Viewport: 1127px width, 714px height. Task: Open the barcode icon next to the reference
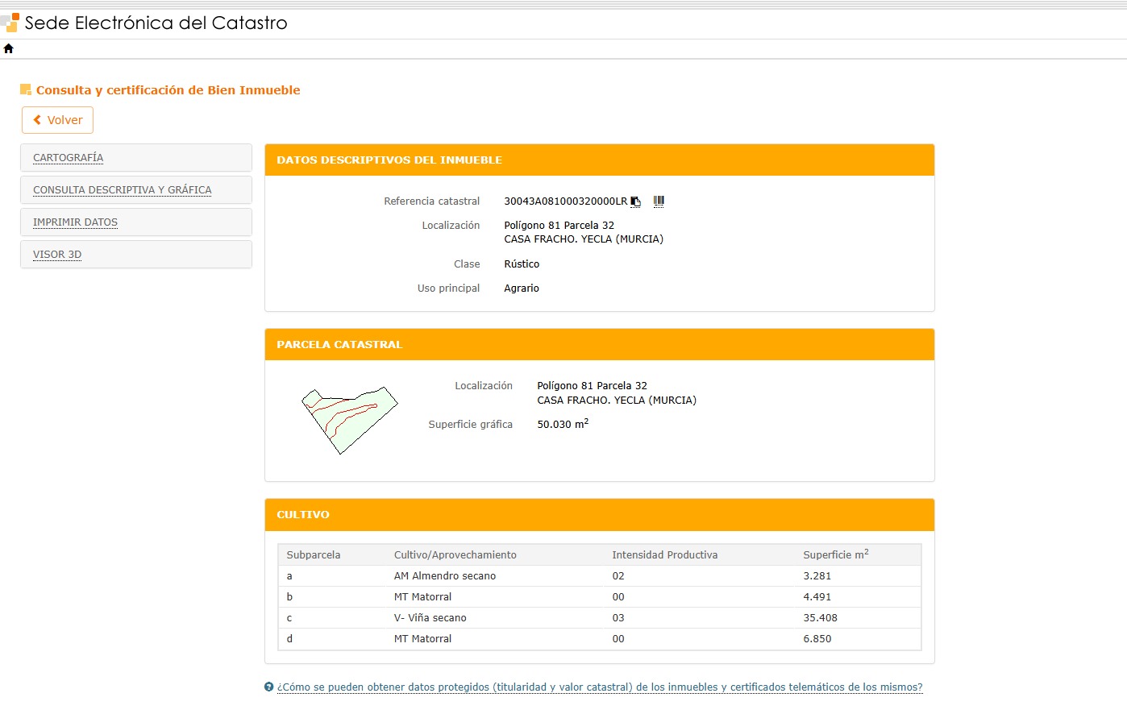click(659, 201)
